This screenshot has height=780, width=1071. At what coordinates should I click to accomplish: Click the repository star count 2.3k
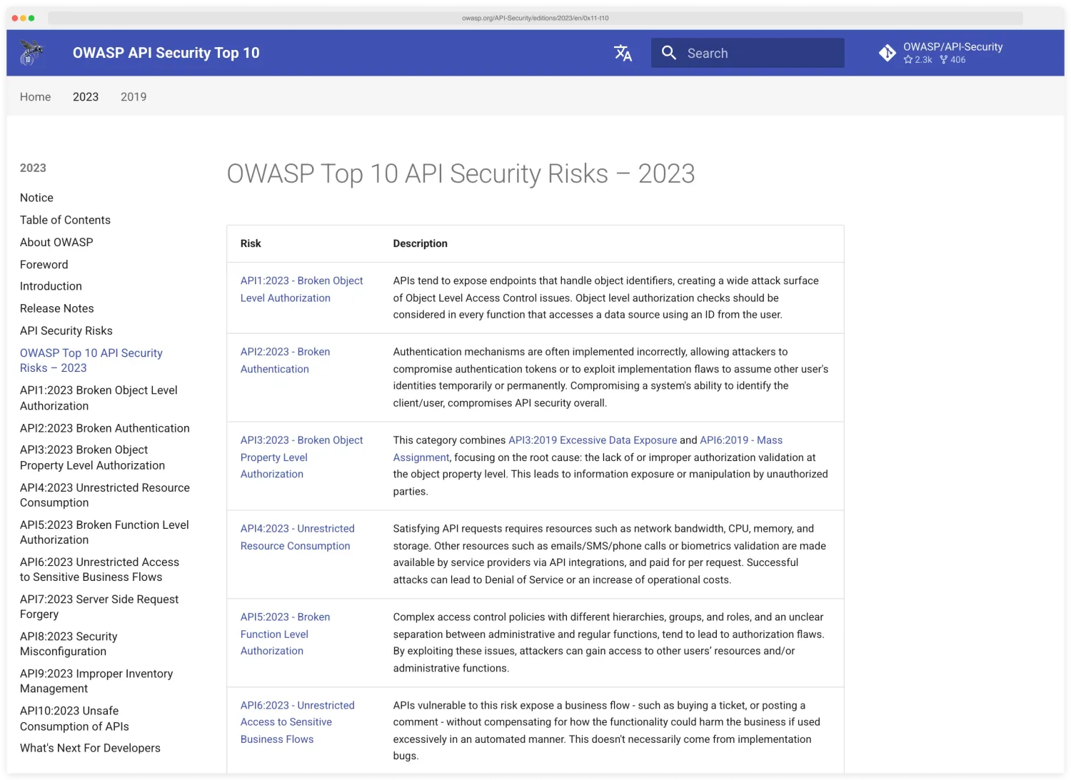click(918, 60)
